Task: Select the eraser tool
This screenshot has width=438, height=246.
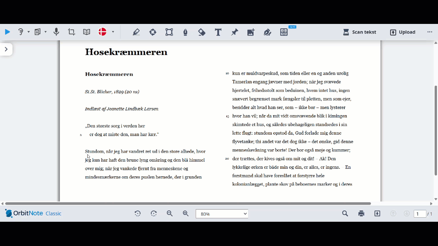Action: (202, 32)
